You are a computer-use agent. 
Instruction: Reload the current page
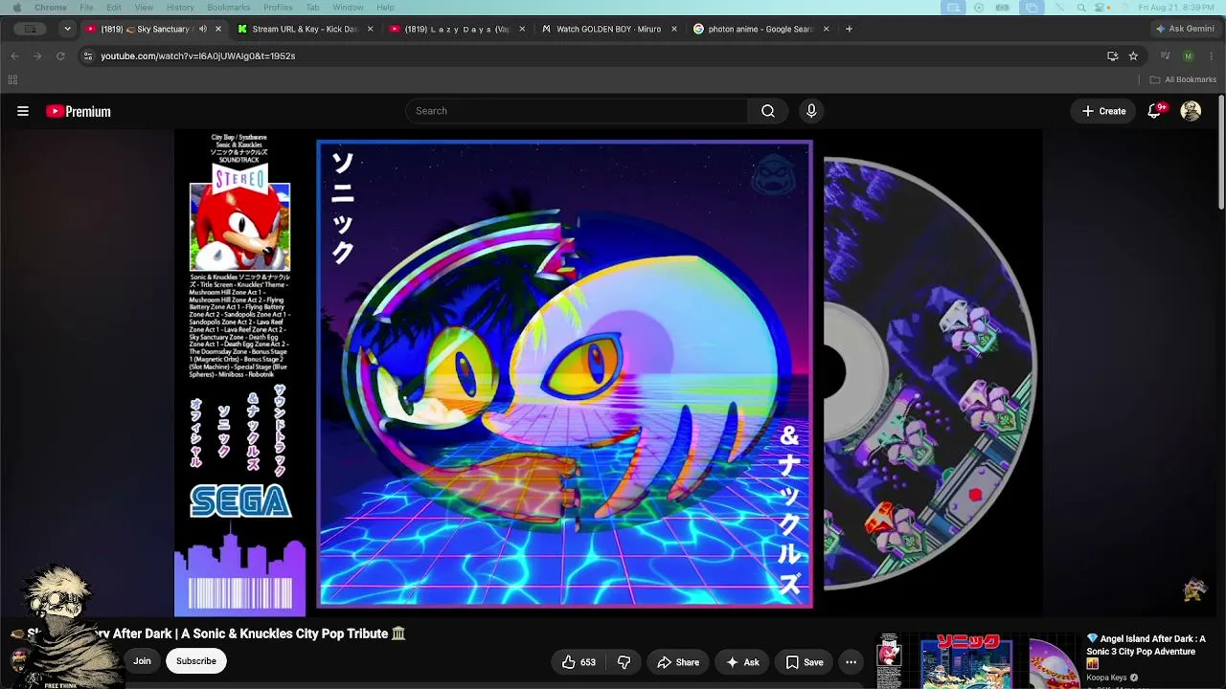[60, 56]
